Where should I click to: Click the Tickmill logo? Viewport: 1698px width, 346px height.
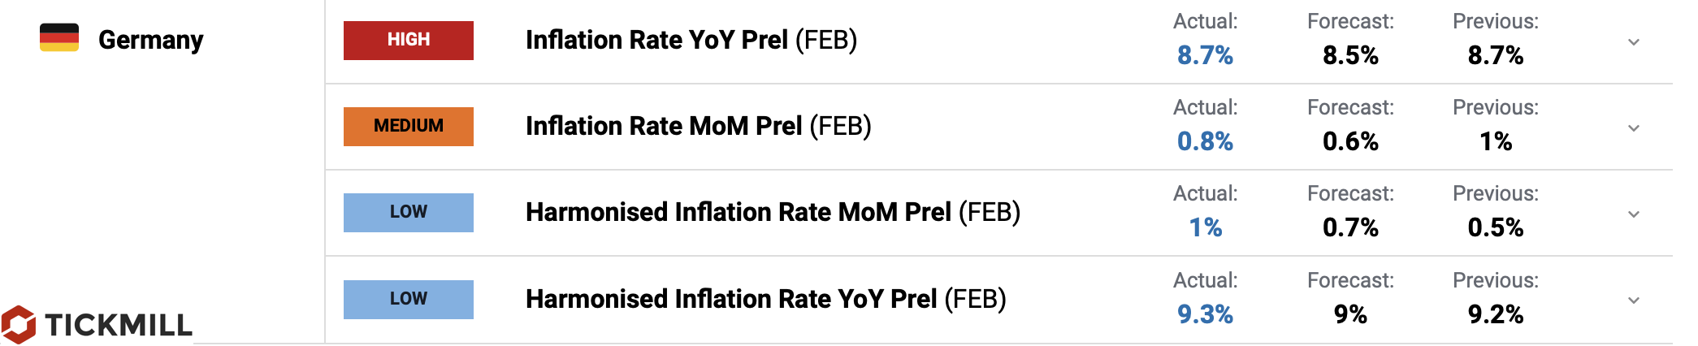coord(97,325)
